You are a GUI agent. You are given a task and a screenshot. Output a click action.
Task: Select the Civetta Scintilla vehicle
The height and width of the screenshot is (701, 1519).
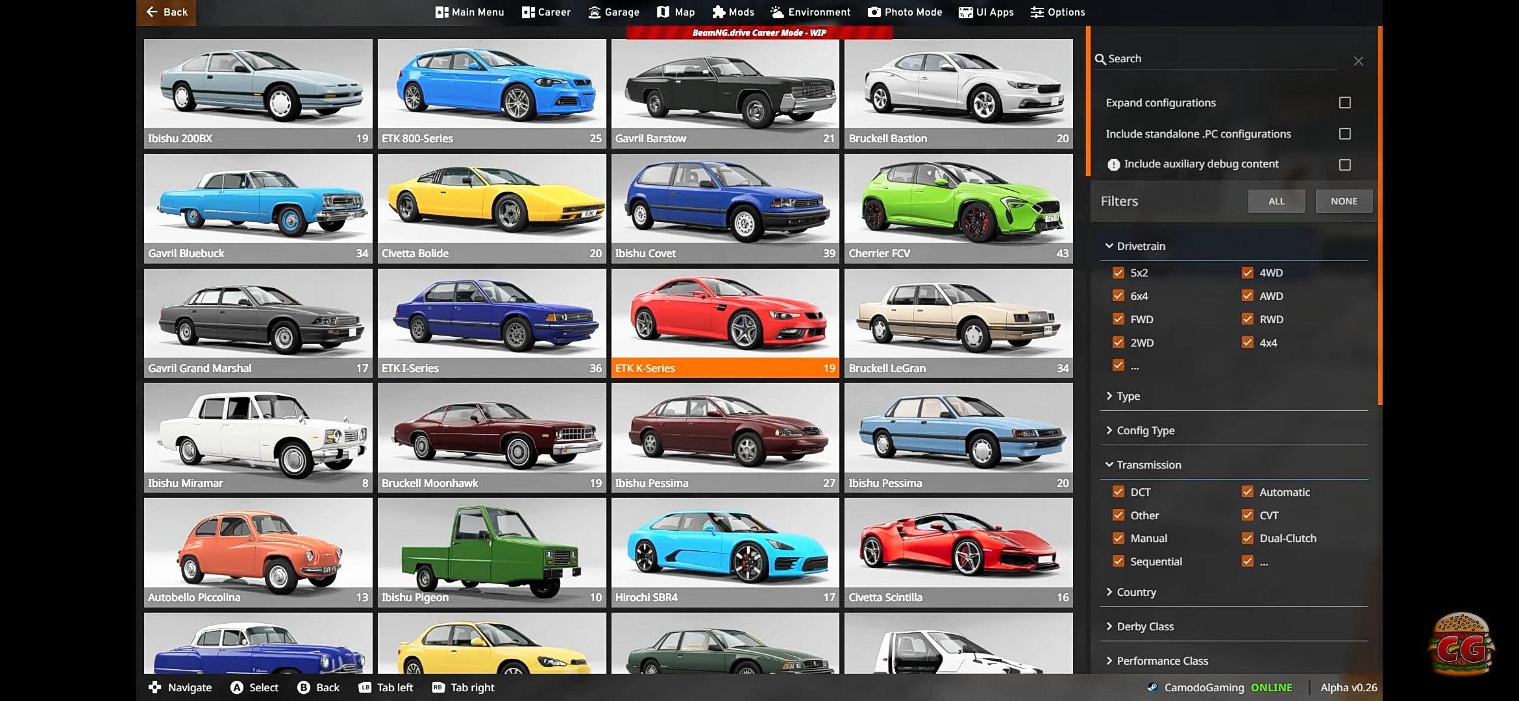click(x=959, y=553)
